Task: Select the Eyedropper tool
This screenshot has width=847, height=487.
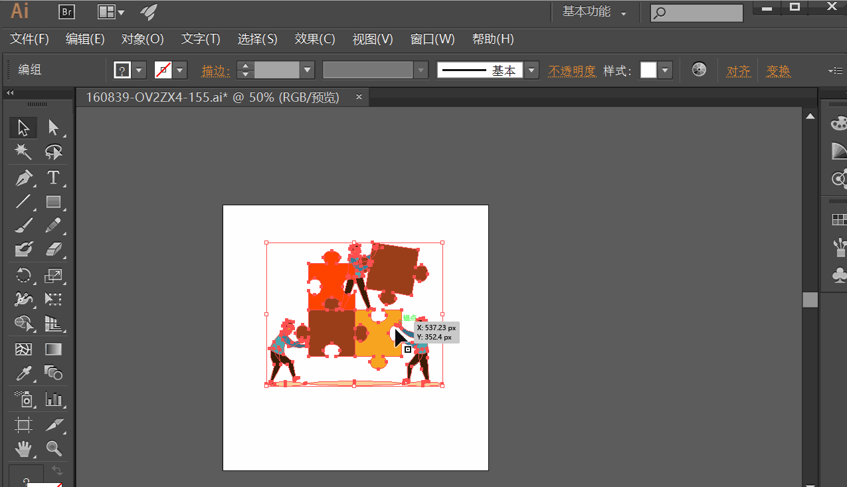Action: coord(23,373)
